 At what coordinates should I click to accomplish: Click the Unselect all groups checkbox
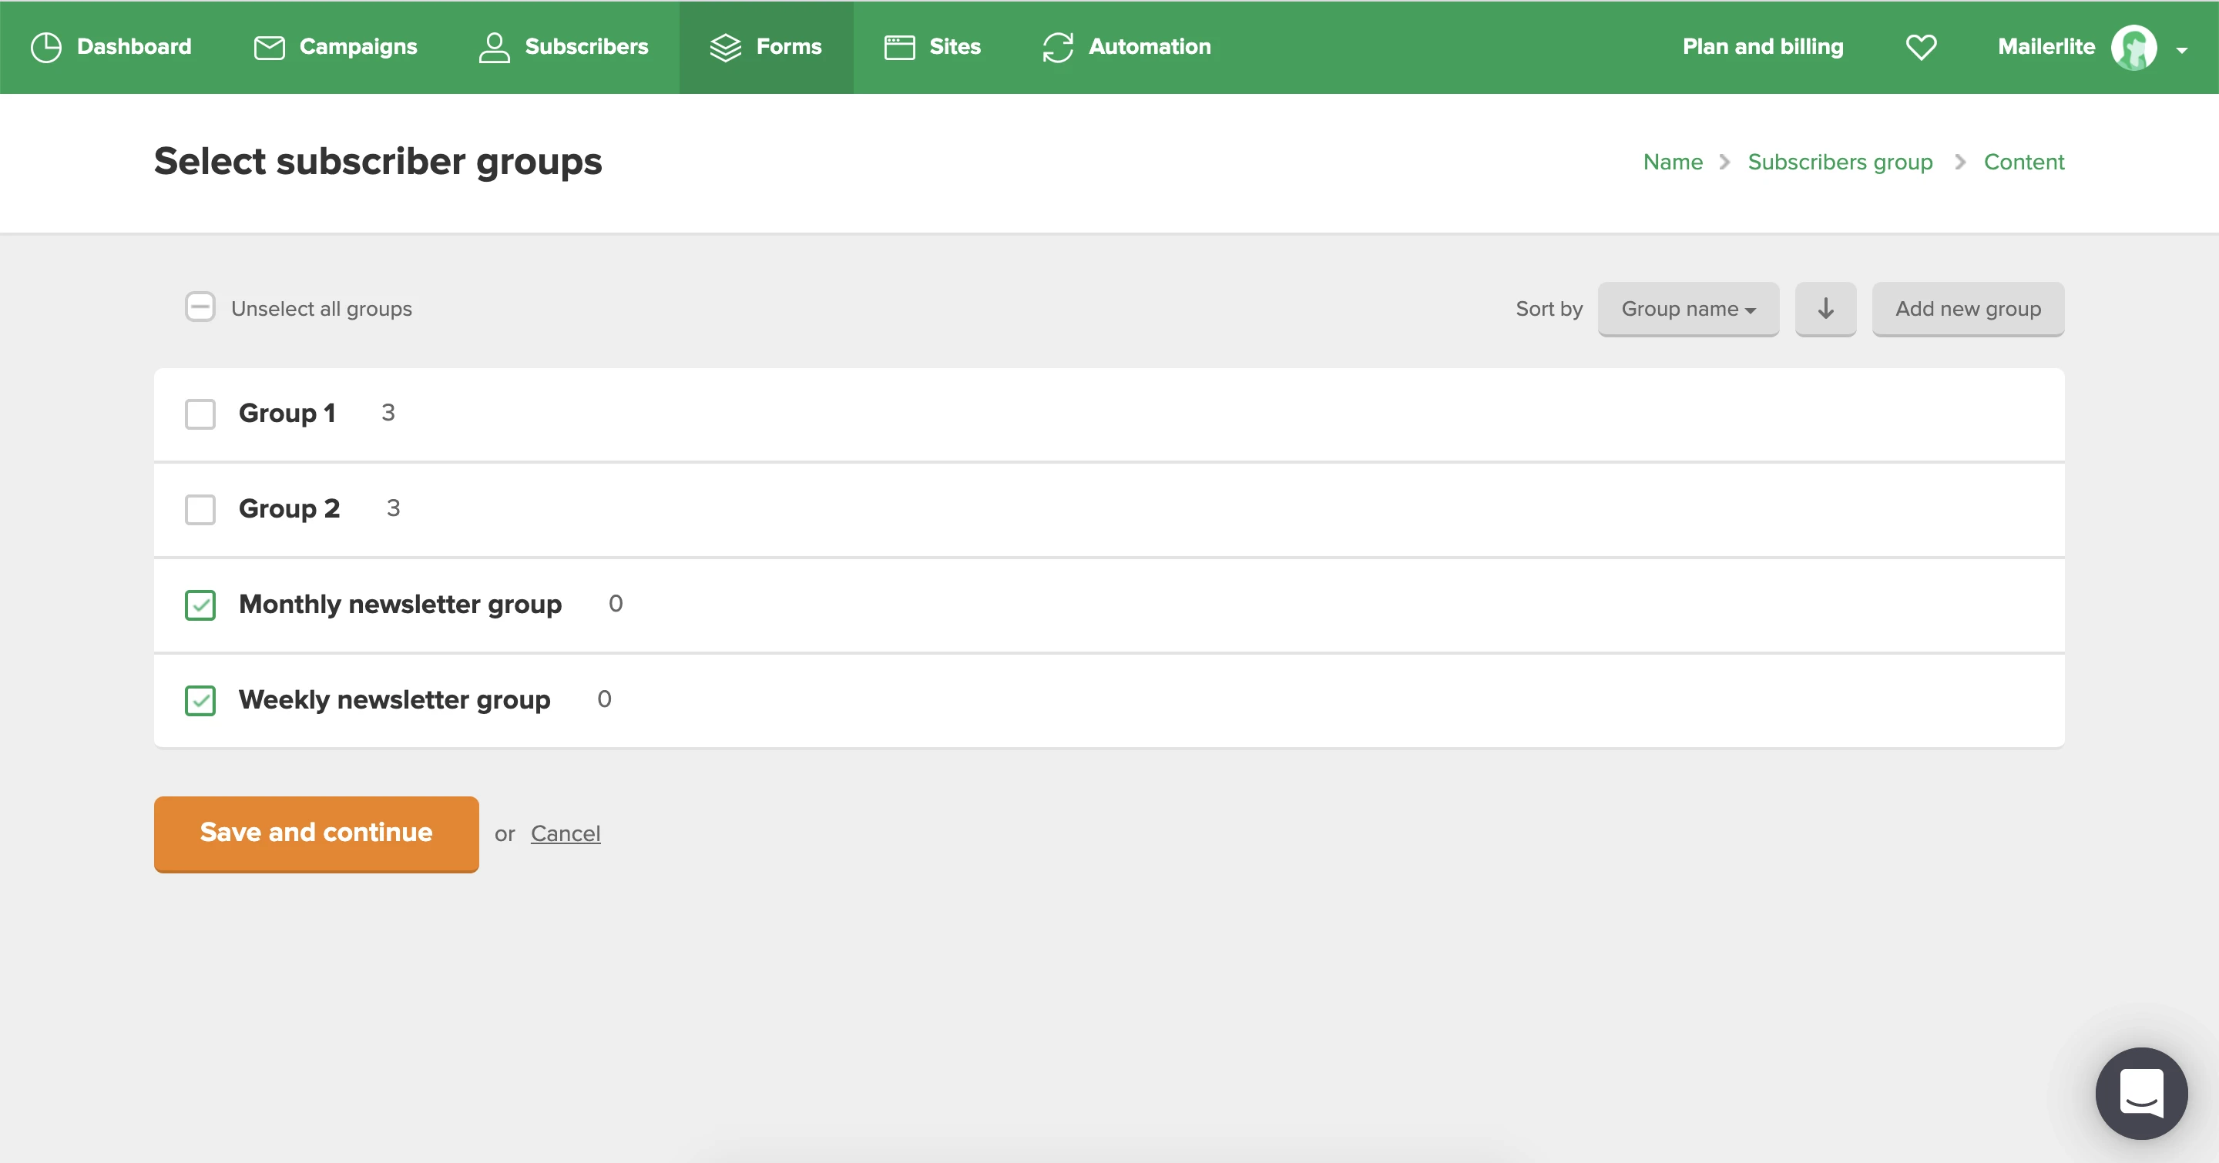coord(200,307)
